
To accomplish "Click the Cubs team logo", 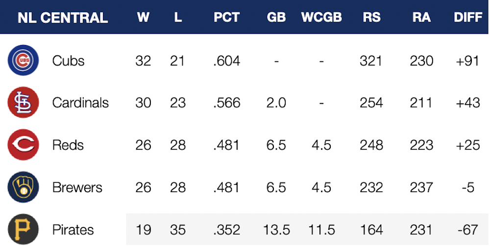I will (23, 60).
